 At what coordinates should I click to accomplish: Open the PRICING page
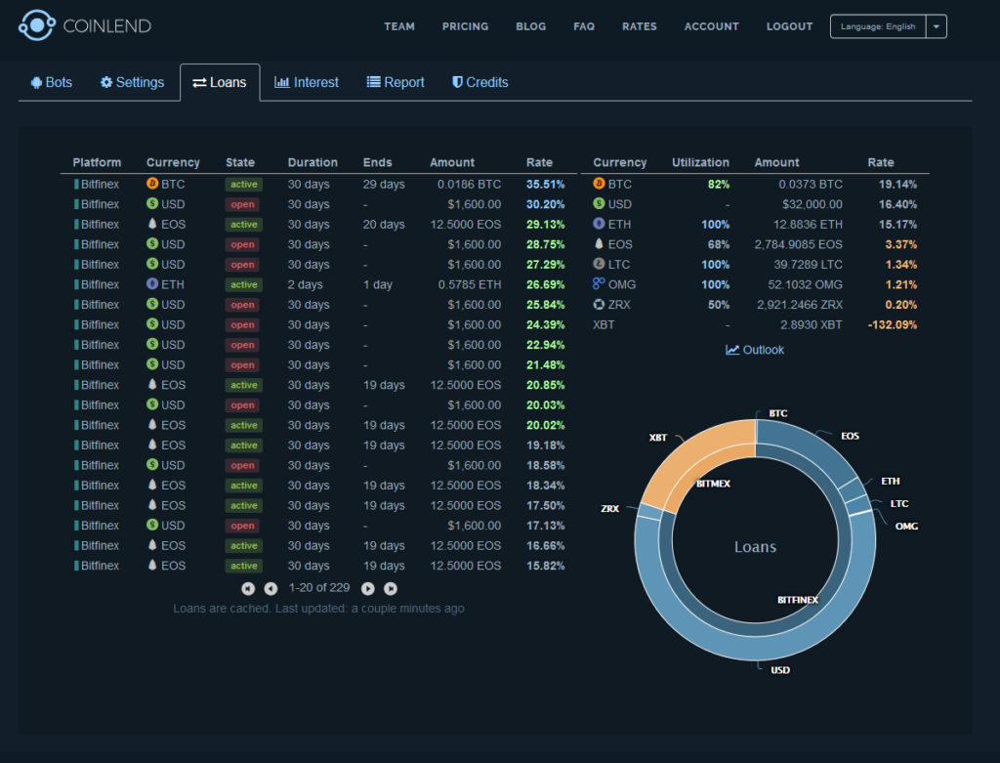466,26
